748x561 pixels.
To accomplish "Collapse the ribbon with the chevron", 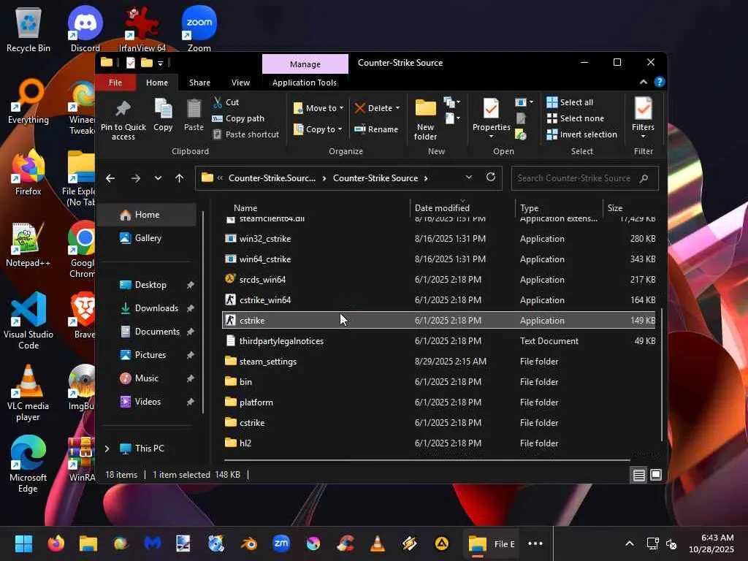I will (x=644, y=82).
